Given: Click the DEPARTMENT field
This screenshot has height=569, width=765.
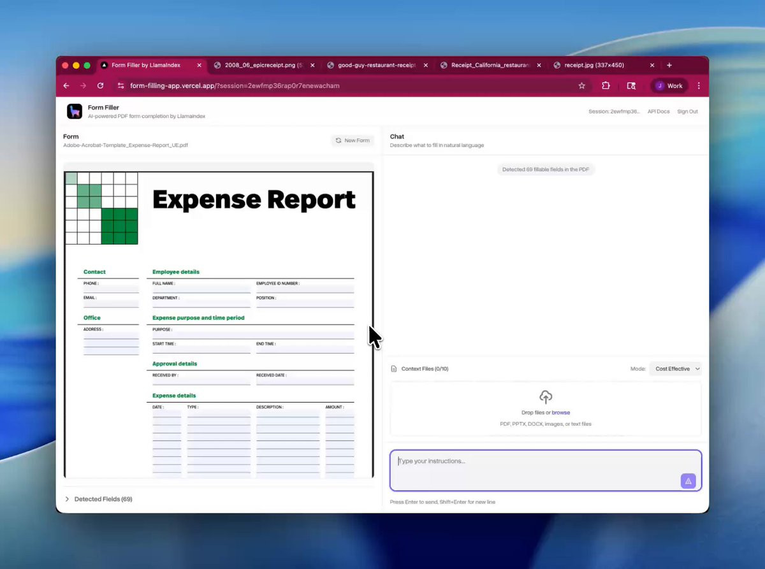Looking at the screenshot, I should (201, 304).
